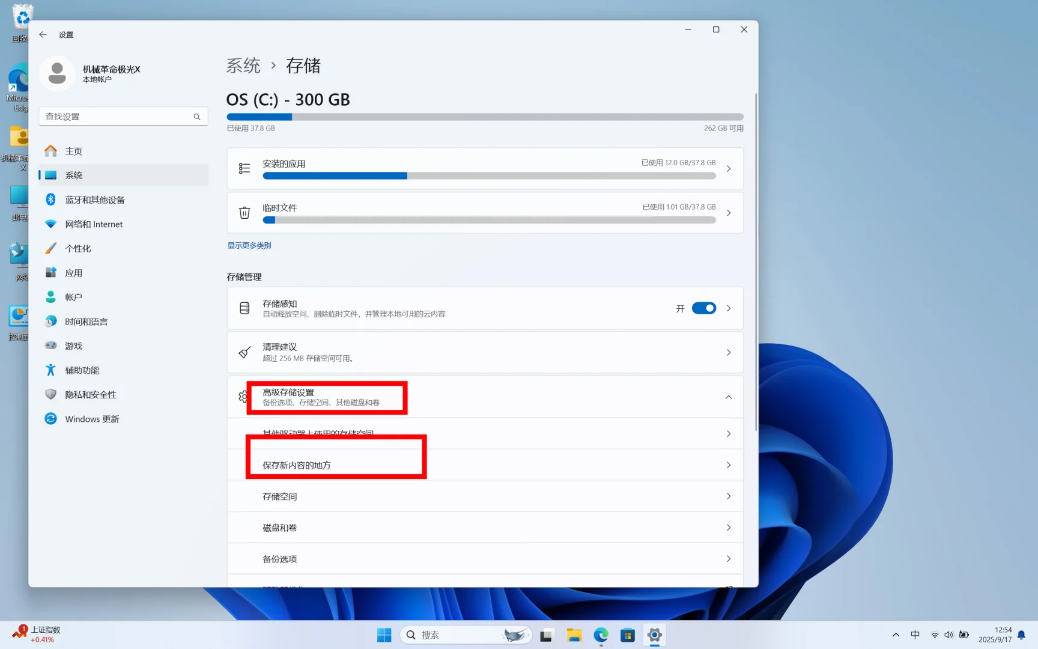Select the gamepad icon for 游戏

pyautogui.click(x=51, y=346)
